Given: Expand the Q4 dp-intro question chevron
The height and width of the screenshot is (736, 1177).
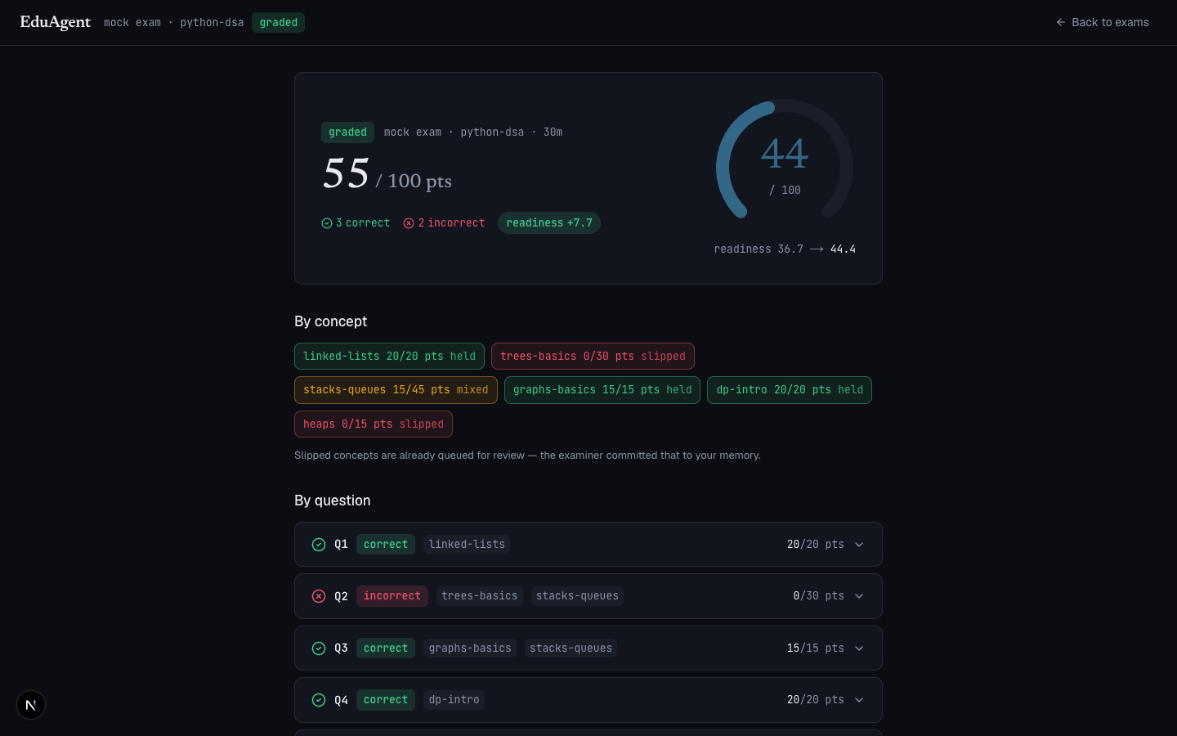Looking at the screenshot, I should (859, 700).
